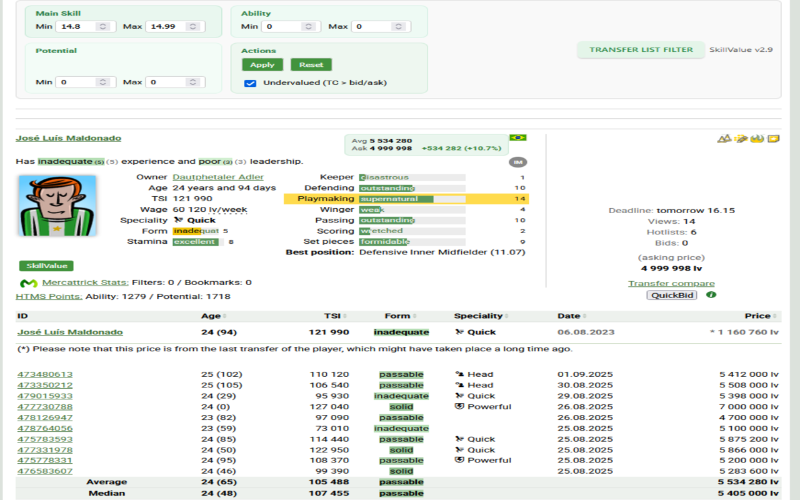This screenshot has width=800, height=500.
Task: Click the gray IM position badge
Action: coord(517,162)
